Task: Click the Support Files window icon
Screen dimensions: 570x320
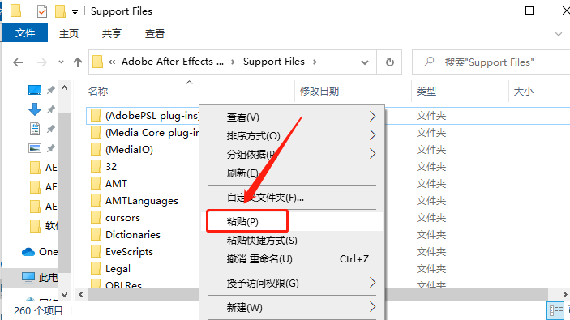Action: tap(15, 11)
